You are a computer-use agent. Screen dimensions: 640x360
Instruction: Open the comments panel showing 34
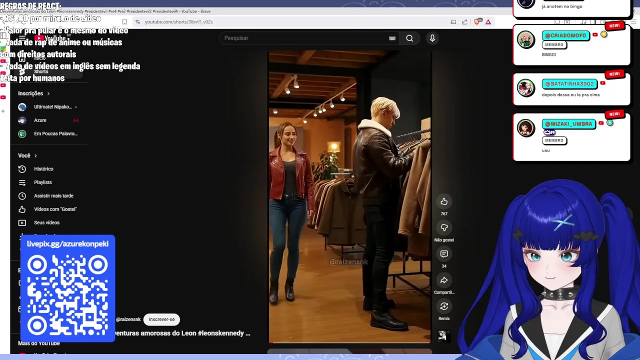444,254
